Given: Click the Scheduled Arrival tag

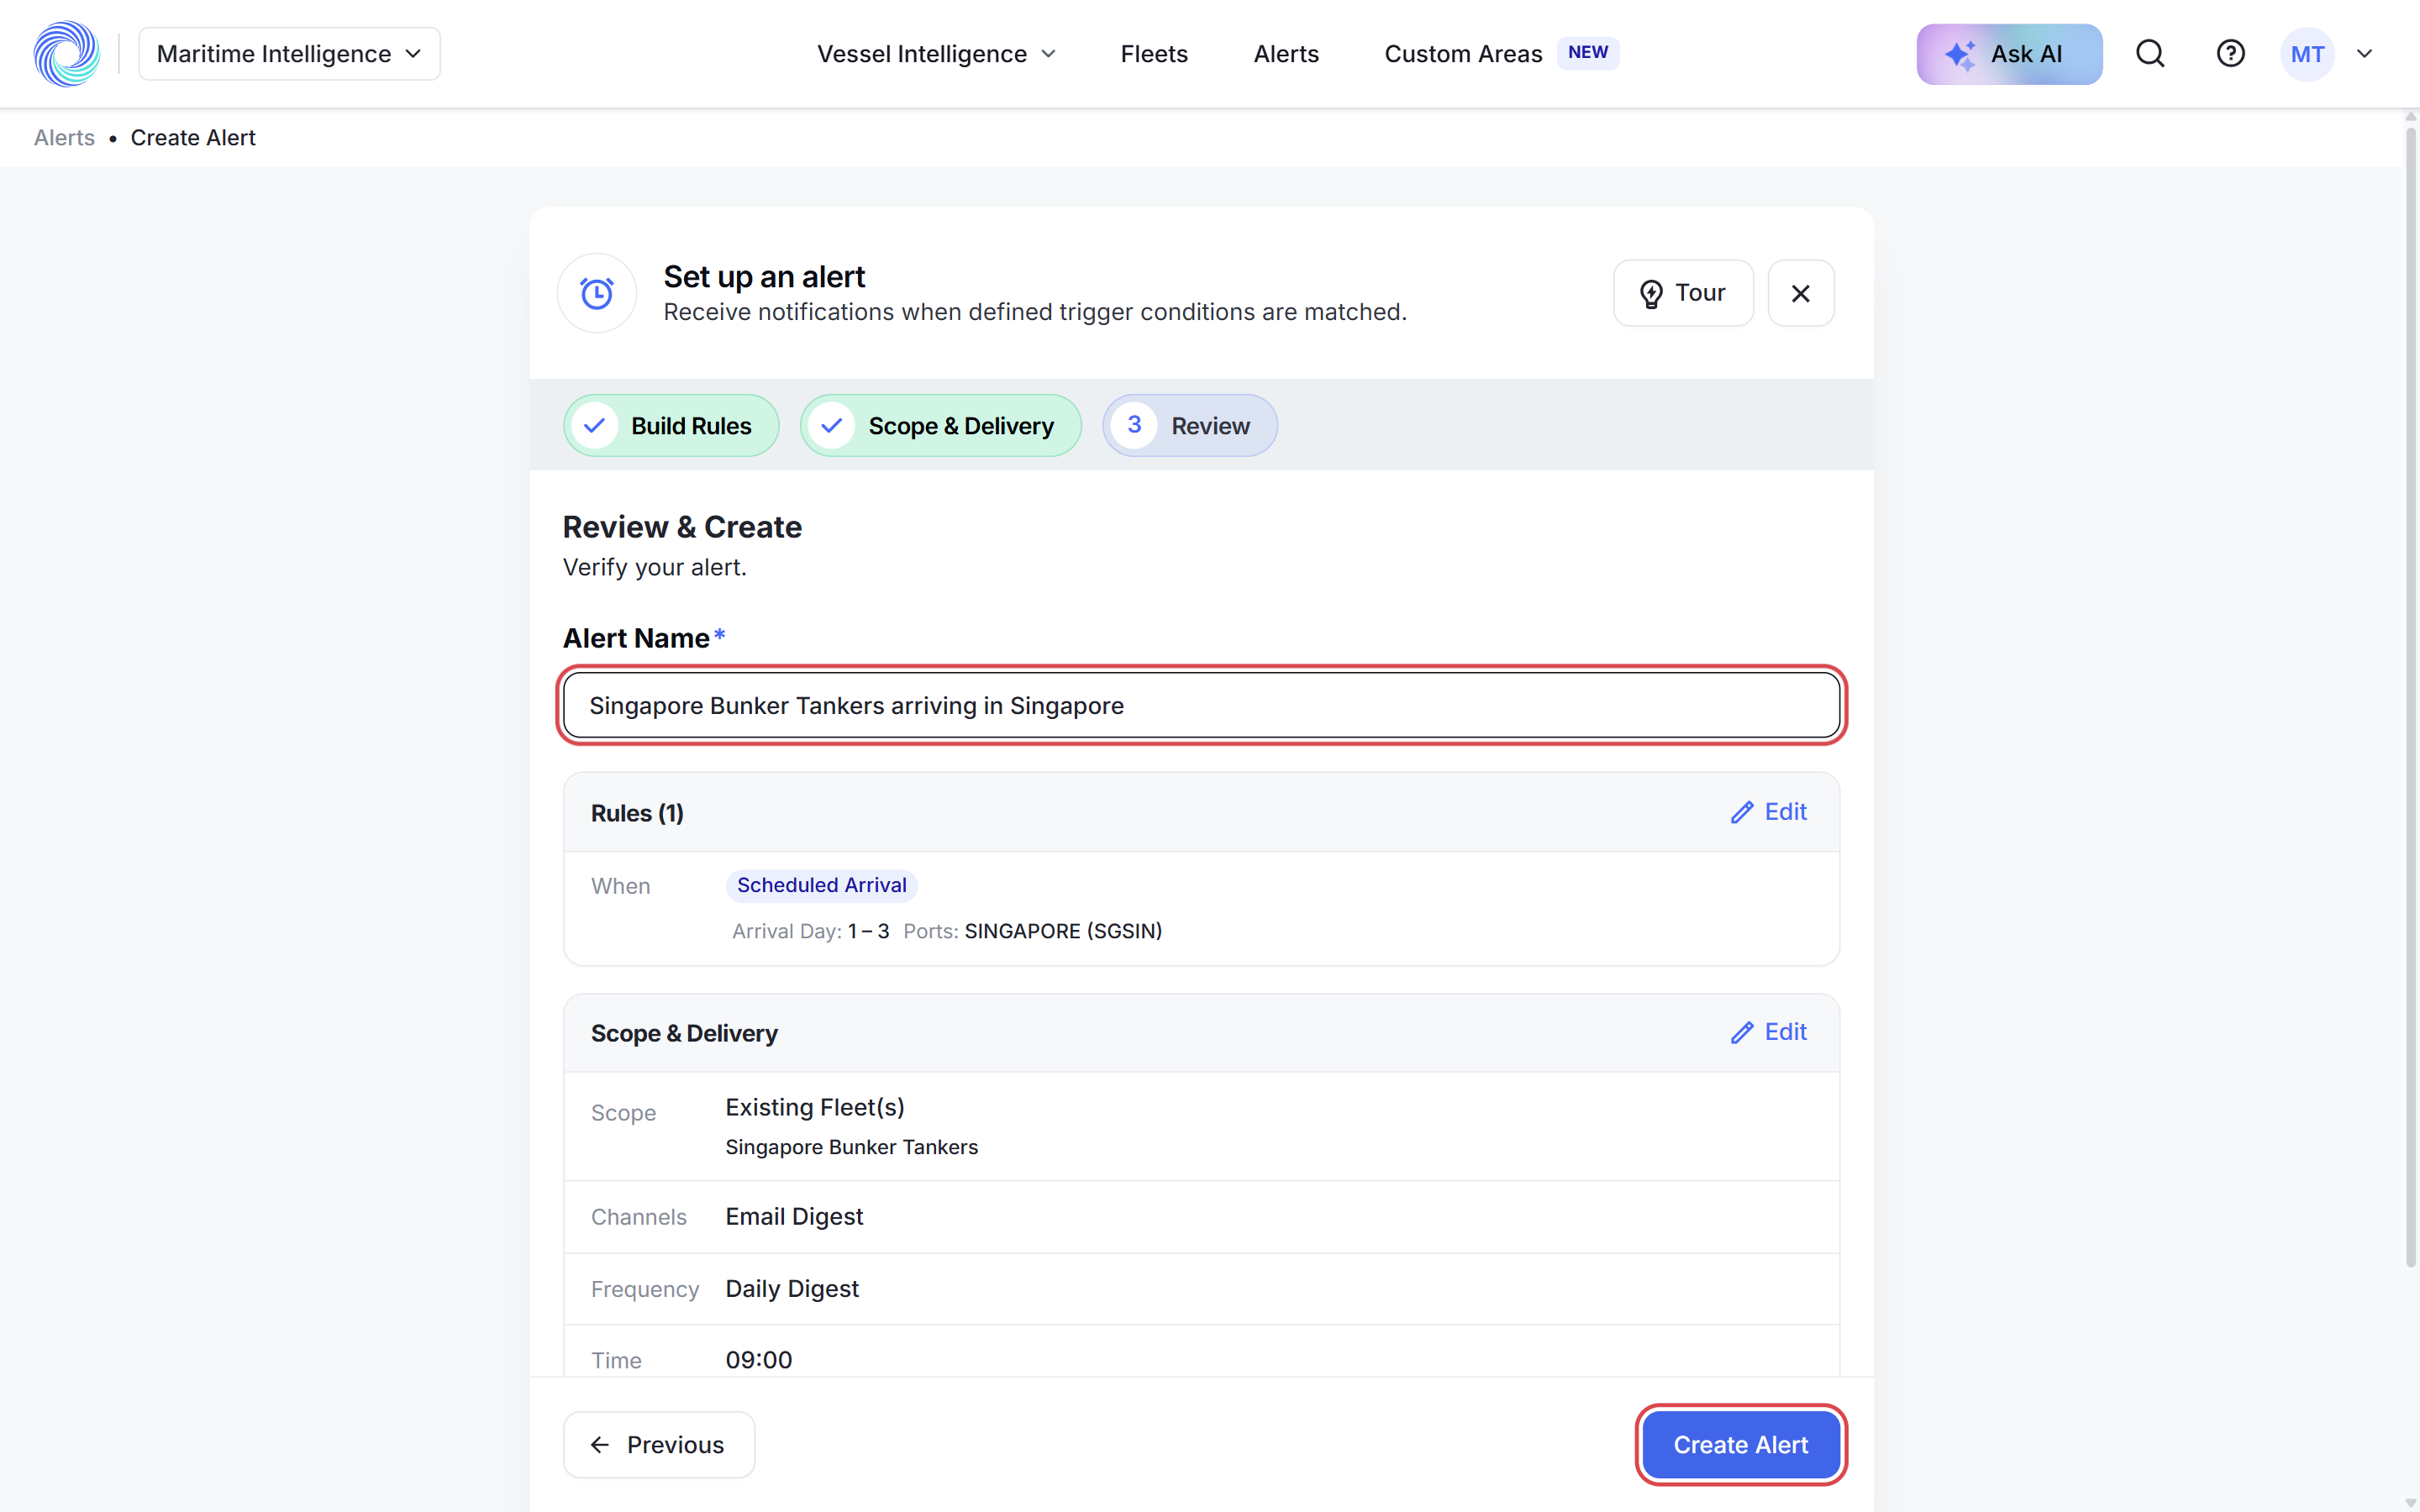Looking at the screenshot, I should pyautogui.click(x=821, y=885).
